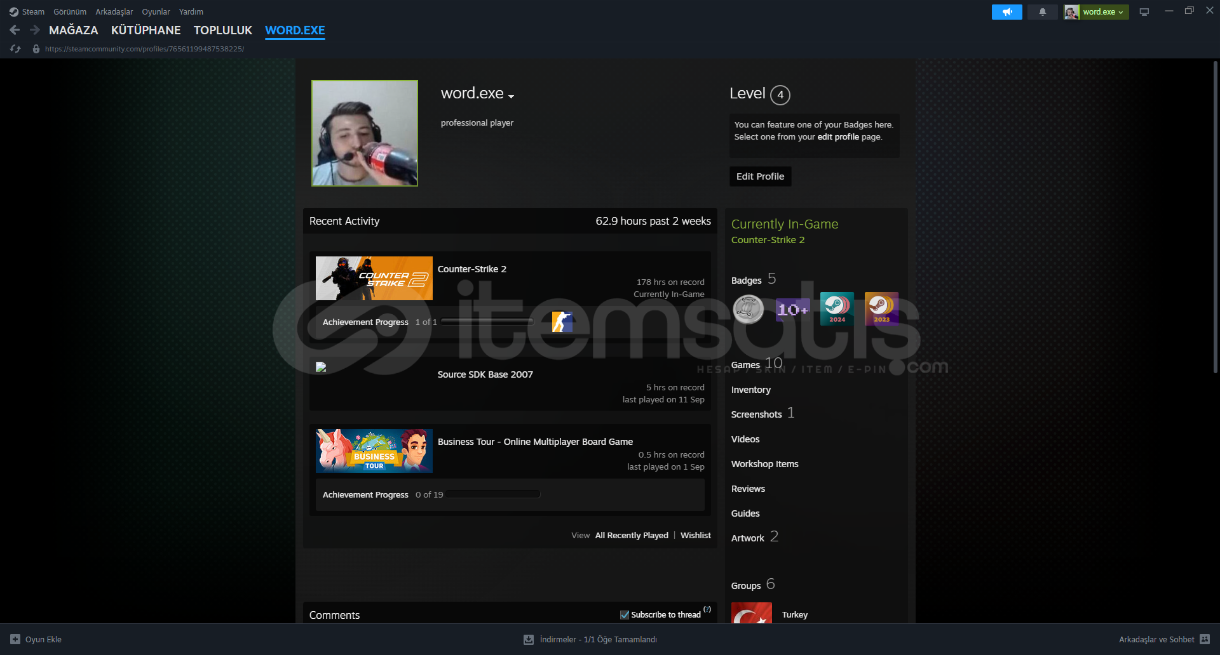Open the Screenshots link
The height and width of the screenshot is (655, 1220).
757,414
